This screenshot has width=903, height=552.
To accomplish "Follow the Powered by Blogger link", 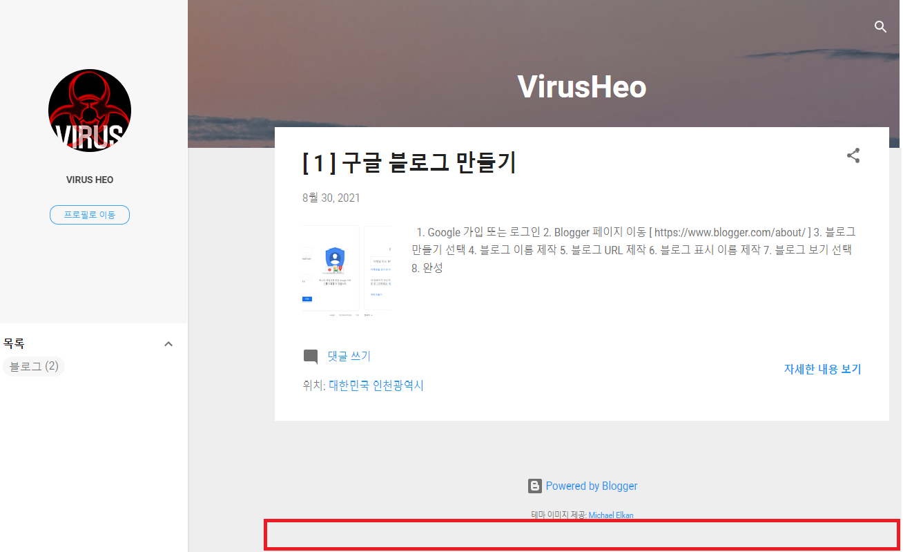I will (x=592, y=486).
